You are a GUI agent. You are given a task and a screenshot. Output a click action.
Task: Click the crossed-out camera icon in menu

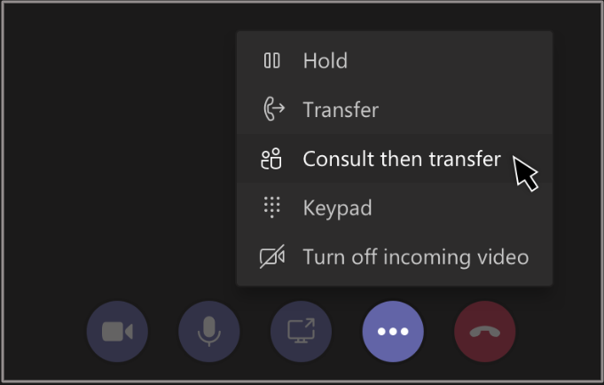pos(272,257)
